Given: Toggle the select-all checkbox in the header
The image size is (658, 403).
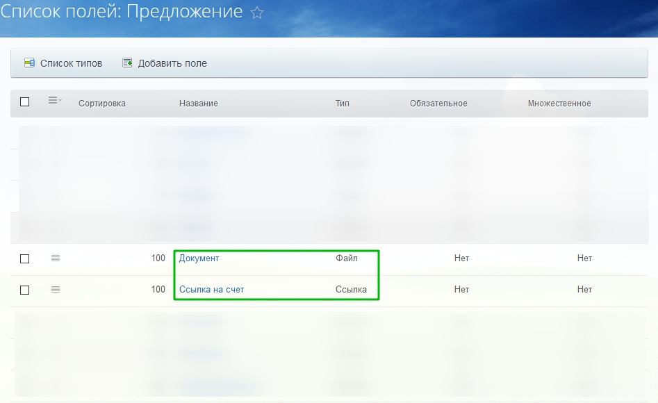Looking at the screenshot, I should (25, 102).
